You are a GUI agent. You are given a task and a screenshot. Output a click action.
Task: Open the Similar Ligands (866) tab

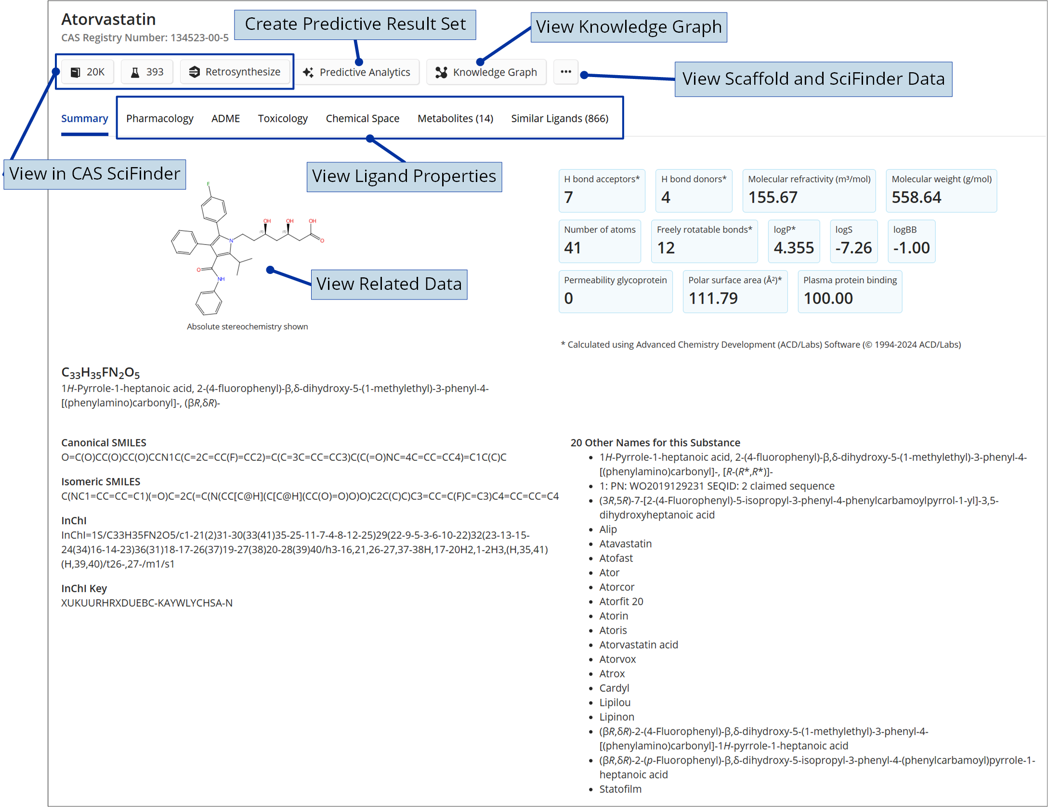pos(560,118)
